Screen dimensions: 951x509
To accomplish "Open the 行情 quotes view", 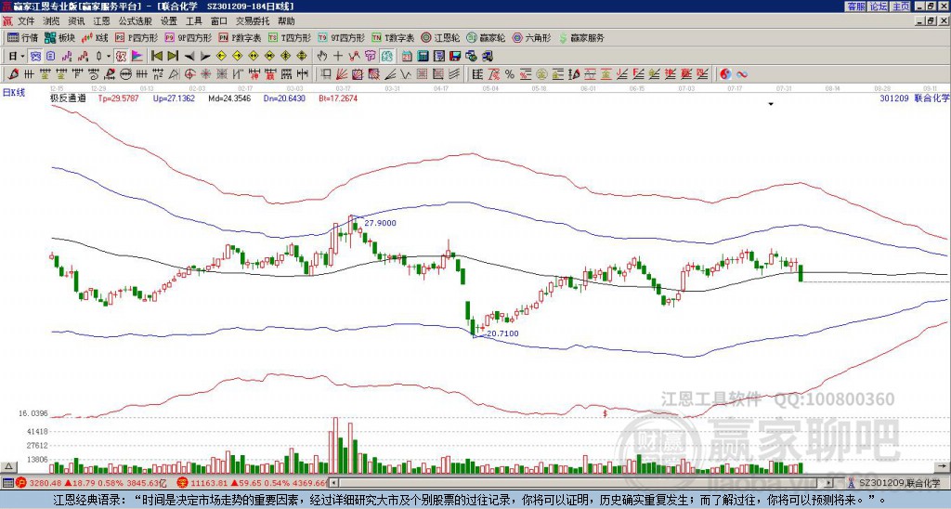I will 23,37.
